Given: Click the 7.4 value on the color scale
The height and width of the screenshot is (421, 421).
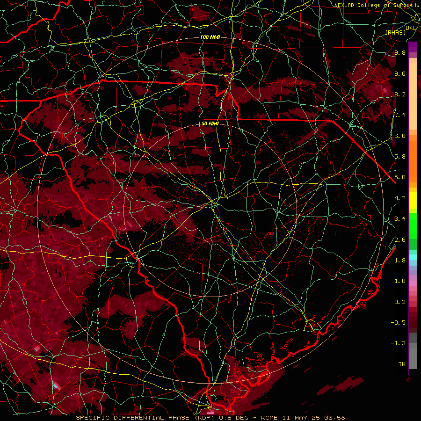Looking at the screenshot, I should [x=400, y=115].
